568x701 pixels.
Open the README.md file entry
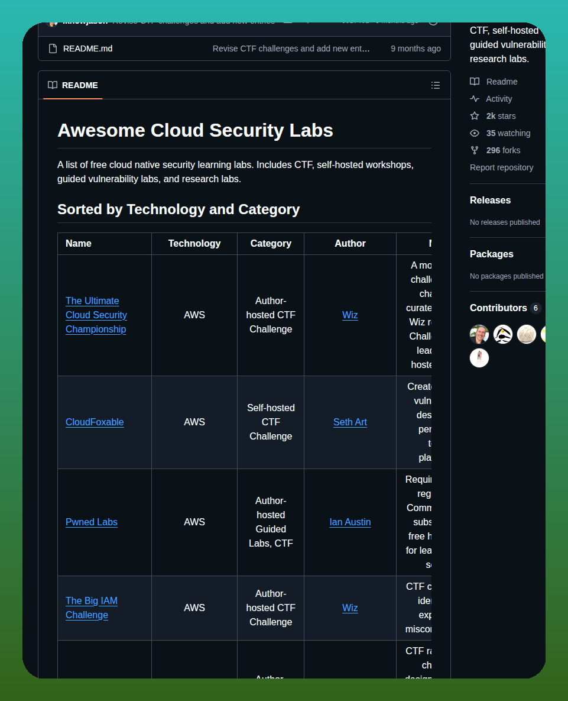(x=87, y=49)
